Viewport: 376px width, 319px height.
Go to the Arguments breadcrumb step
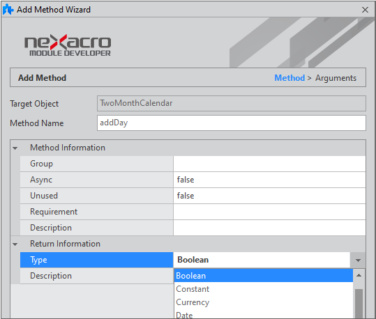(336, 78)
